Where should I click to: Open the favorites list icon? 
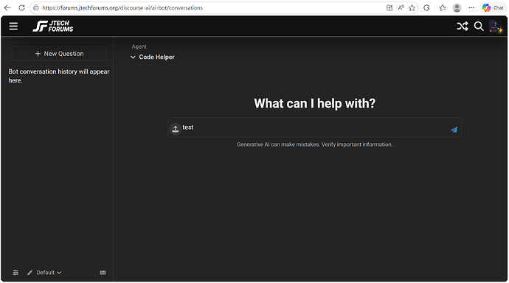tap(443, 8)
